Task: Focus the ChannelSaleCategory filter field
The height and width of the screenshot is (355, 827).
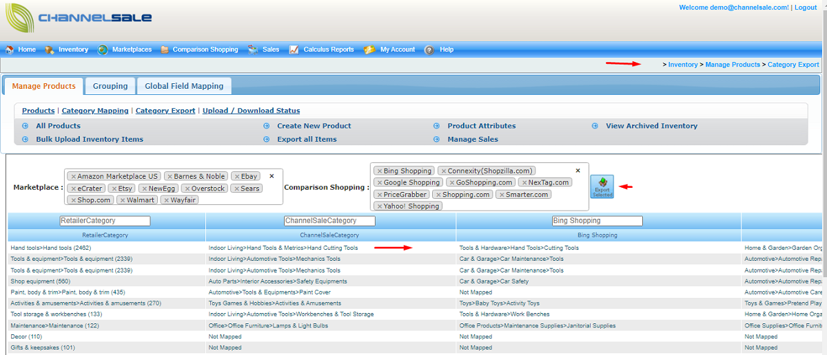Action: pos(329,221)
